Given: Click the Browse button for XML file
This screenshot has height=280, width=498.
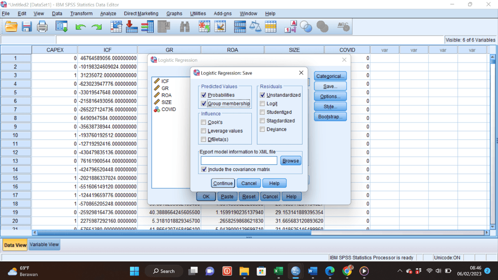Looking at the screenshot, I should pyautogui.click(x=290, y=161).
